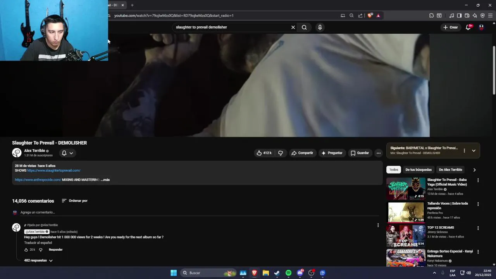Screen dimensions: 496x279
Task: Select the Todos filter chip
Action: tap(394, 170)
